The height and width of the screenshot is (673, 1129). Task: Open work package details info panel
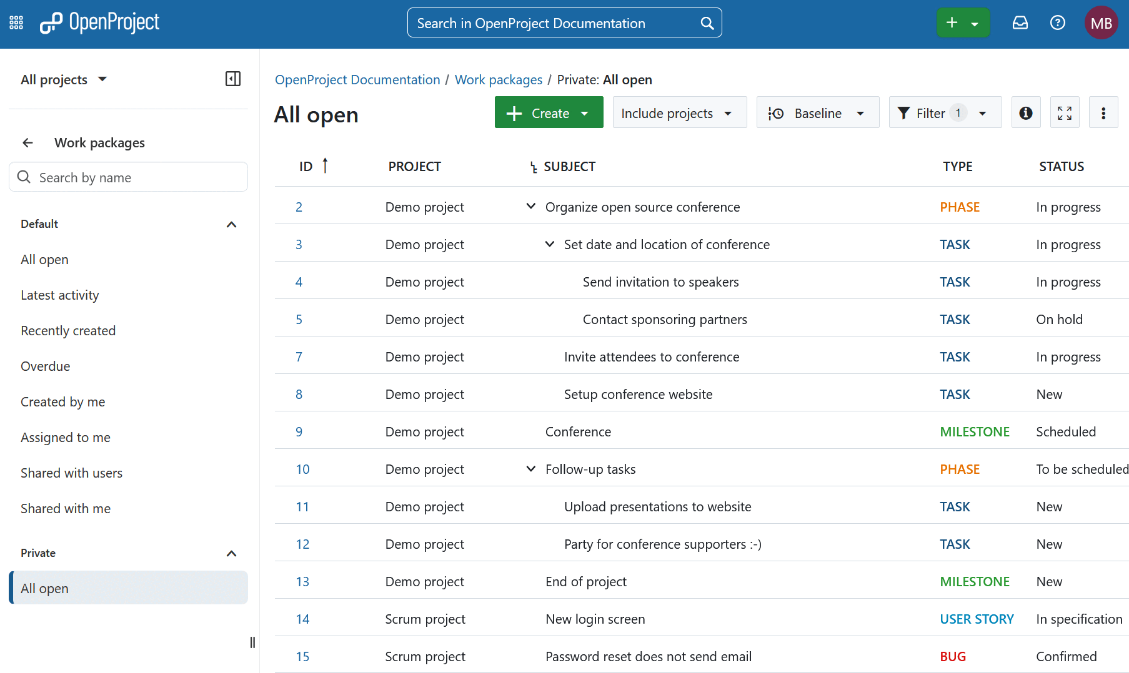tap(1025, 112)
